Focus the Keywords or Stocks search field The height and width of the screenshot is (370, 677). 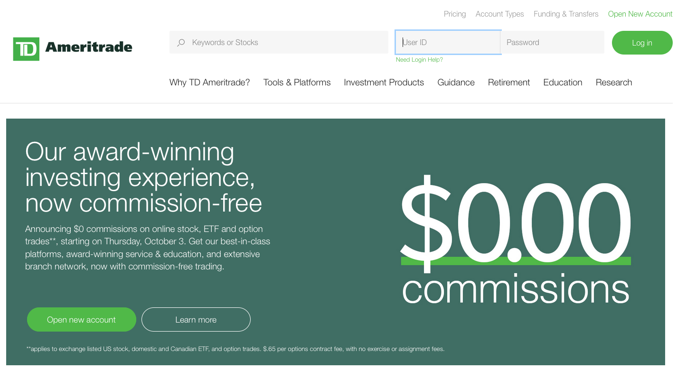point(279,42)
